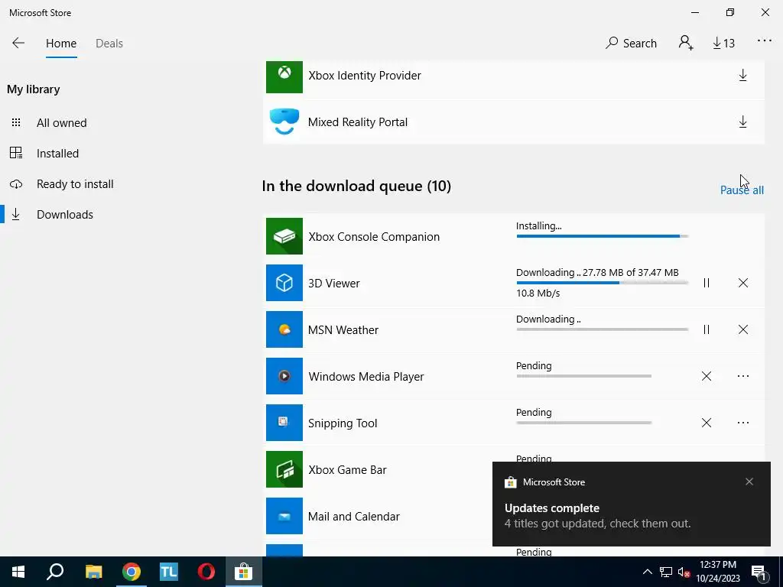The image size is (783, 587).
Task: Pause the MSN Weather download
Action: tap(706, 329)
